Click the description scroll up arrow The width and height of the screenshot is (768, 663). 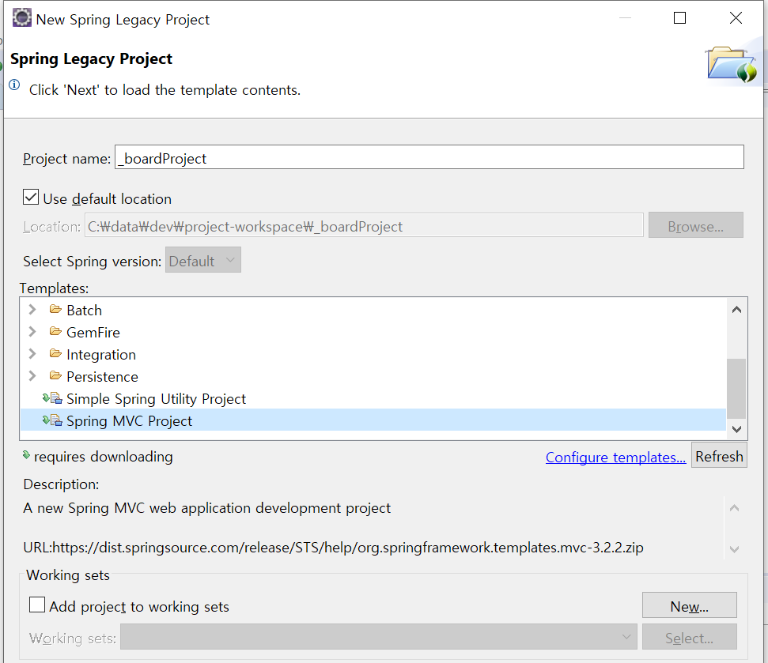[x=734, y=508]
